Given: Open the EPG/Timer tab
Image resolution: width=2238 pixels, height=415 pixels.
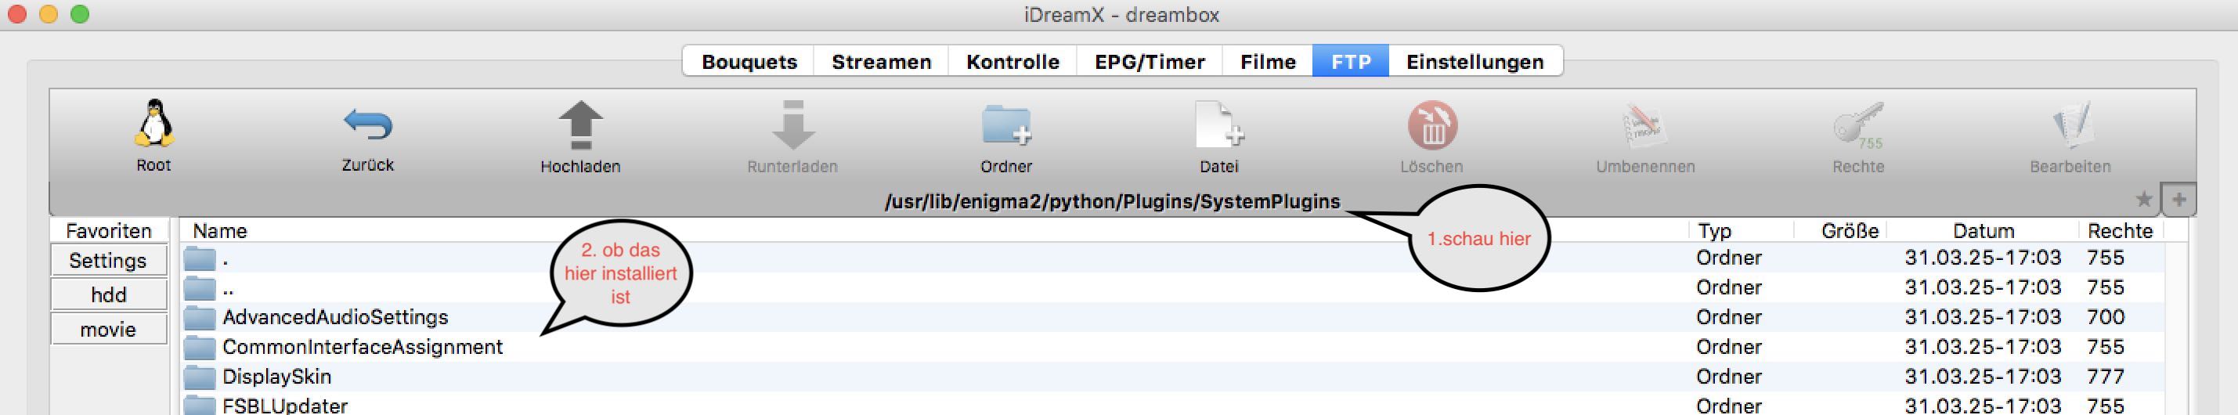Looking at the screenshot, I should (x=1150, y=62).
